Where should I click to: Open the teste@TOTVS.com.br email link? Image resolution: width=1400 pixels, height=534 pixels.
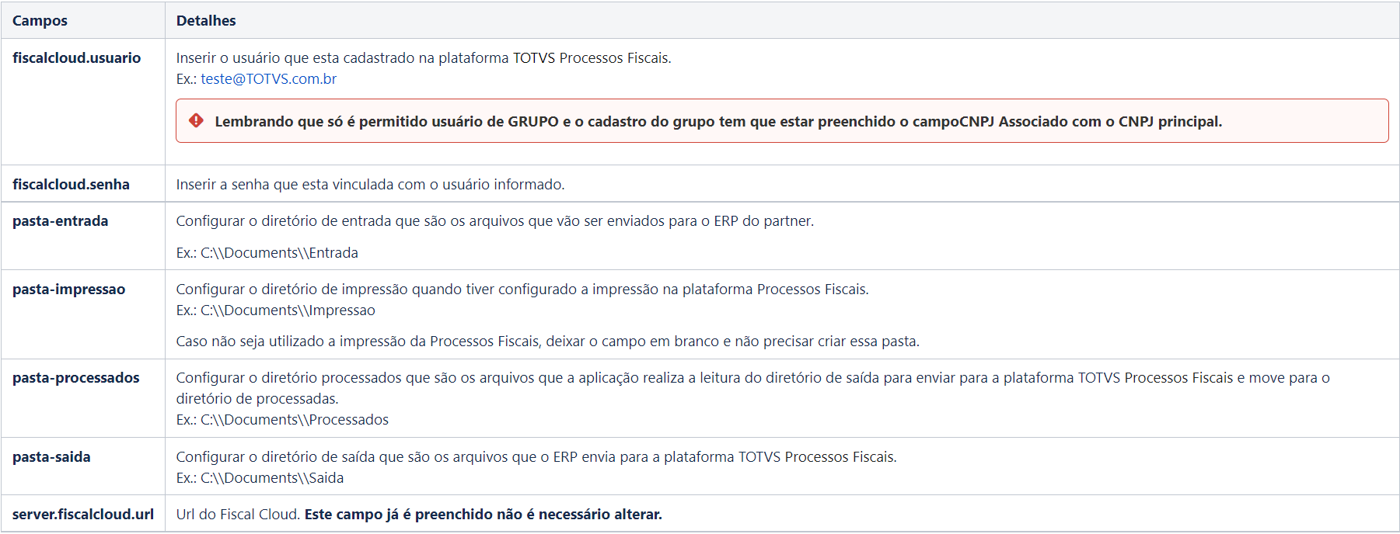[x=268, y=79]
